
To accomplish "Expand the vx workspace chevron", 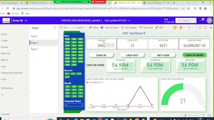I will tap(26, 94).
